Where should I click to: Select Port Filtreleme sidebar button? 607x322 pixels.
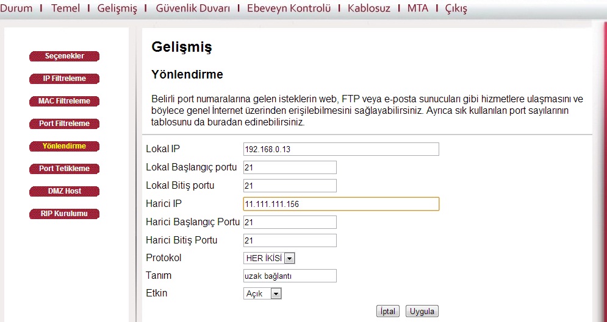point(64,124)
